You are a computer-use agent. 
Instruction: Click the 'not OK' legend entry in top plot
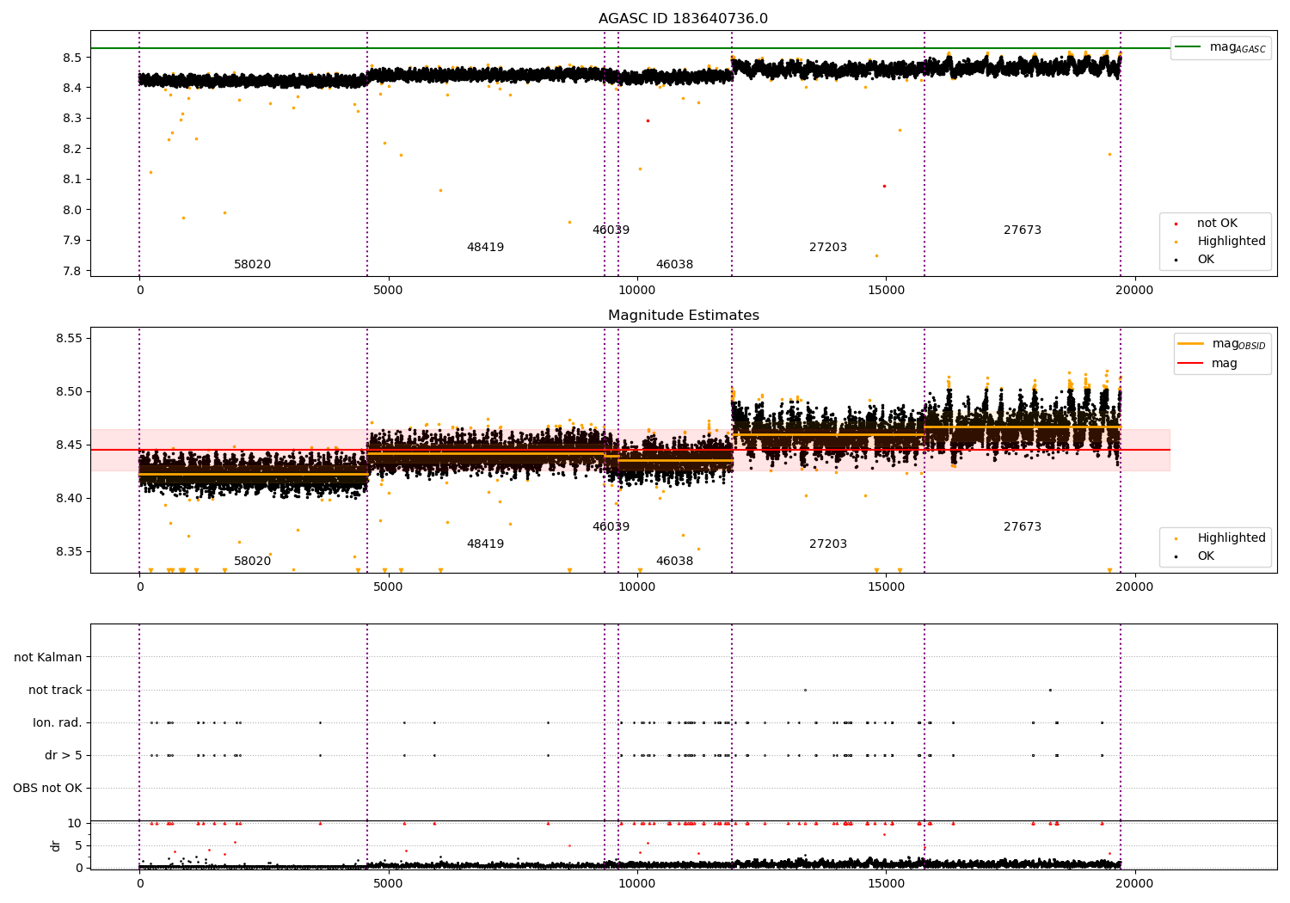(1217, 224)
